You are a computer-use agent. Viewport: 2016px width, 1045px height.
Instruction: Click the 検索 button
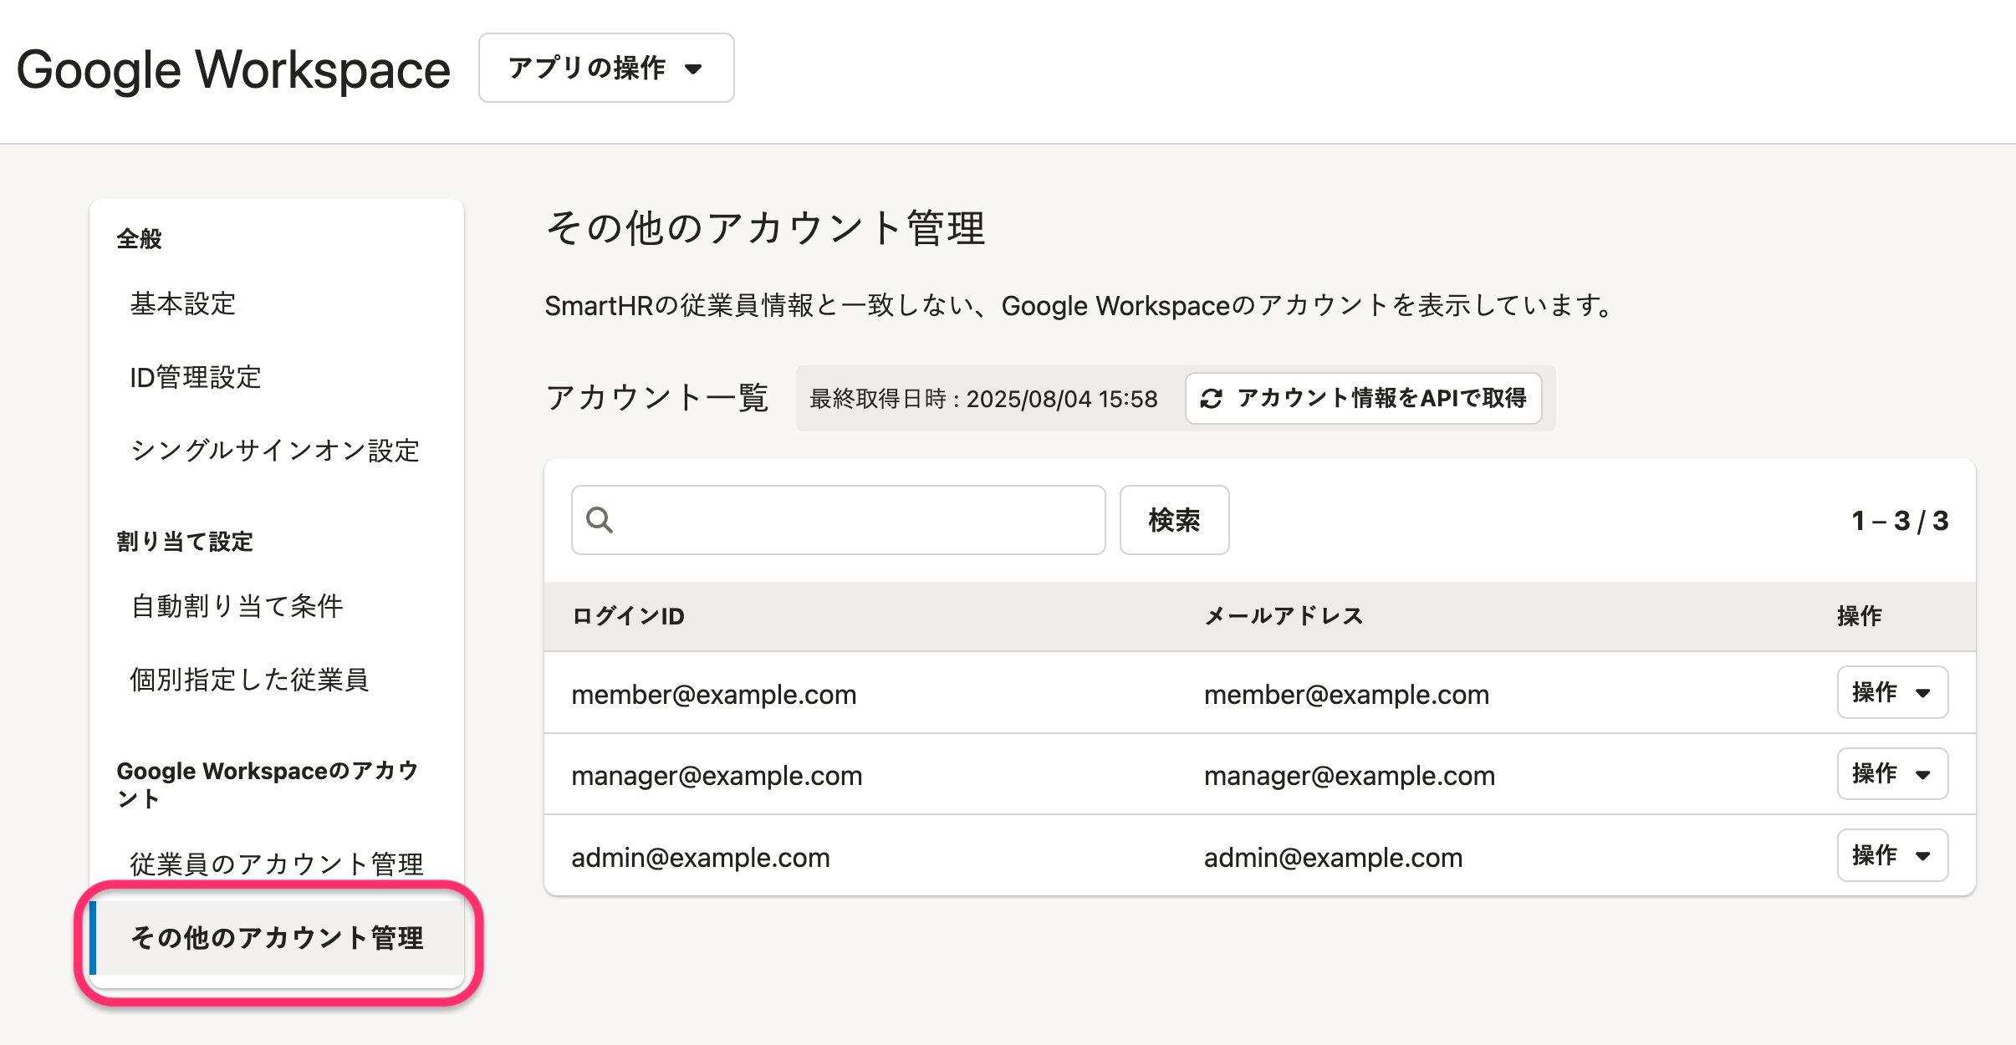1174,520
